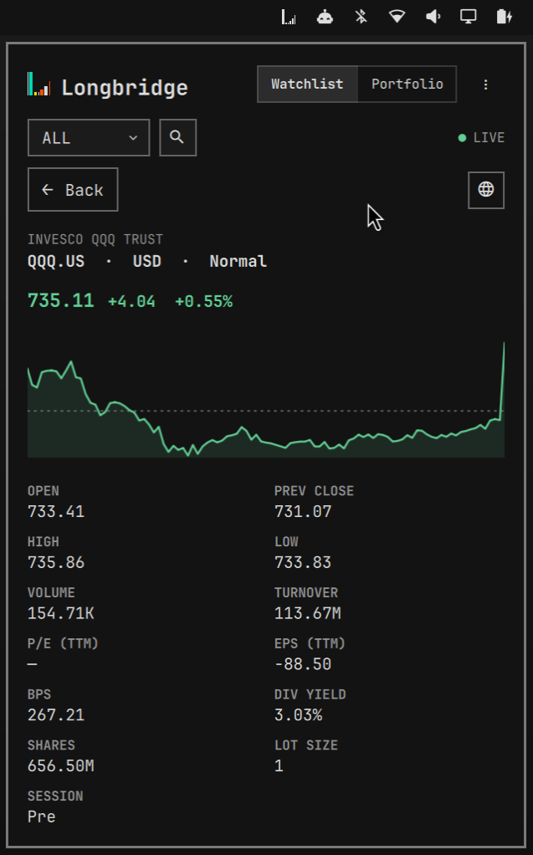Click the OPEN value 733.41
533x855 pixels.
coord(56,511)
